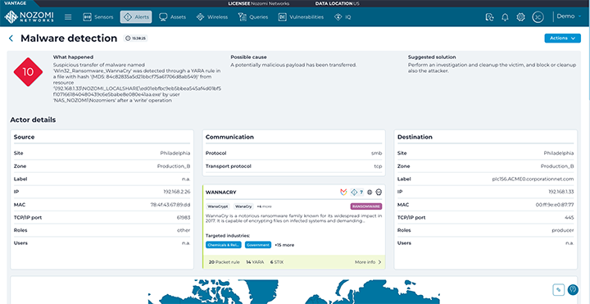590x304 pixels.
Task: Open the IQ page
Action: pyautogui.click(x=343, y=17)
